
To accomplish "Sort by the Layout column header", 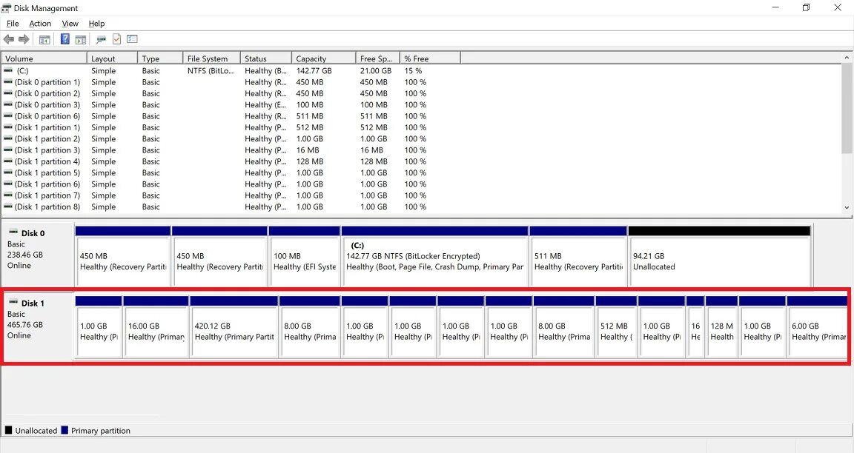I will coord(112,58).
